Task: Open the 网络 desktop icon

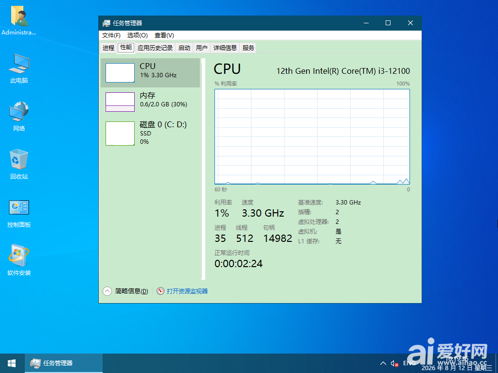Action: click(x=19, y=117)
